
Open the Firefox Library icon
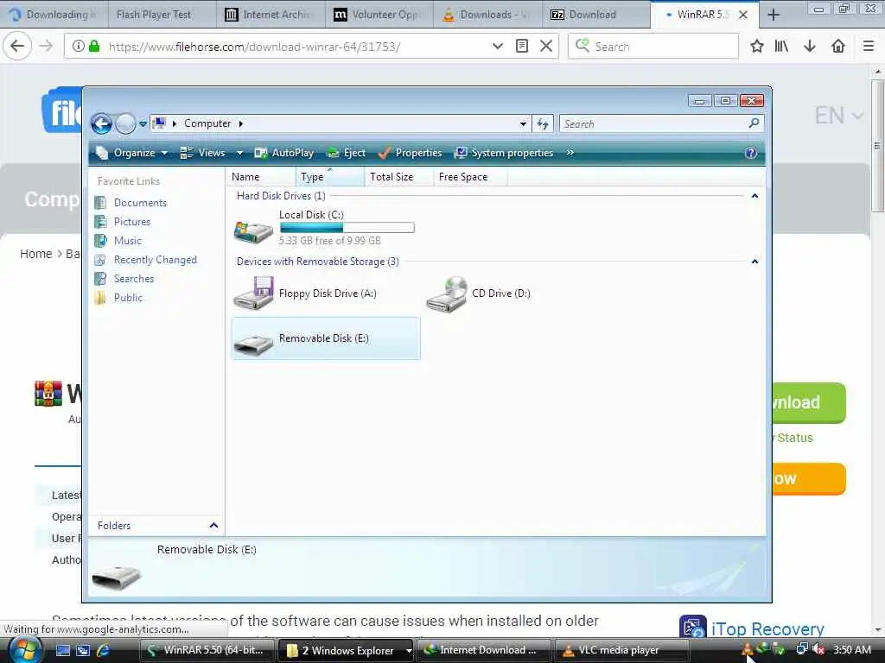pos(781,47)
